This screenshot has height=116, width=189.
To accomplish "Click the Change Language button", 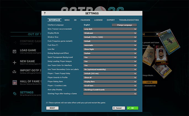I will pyautogui.click(x=124, y=25).
